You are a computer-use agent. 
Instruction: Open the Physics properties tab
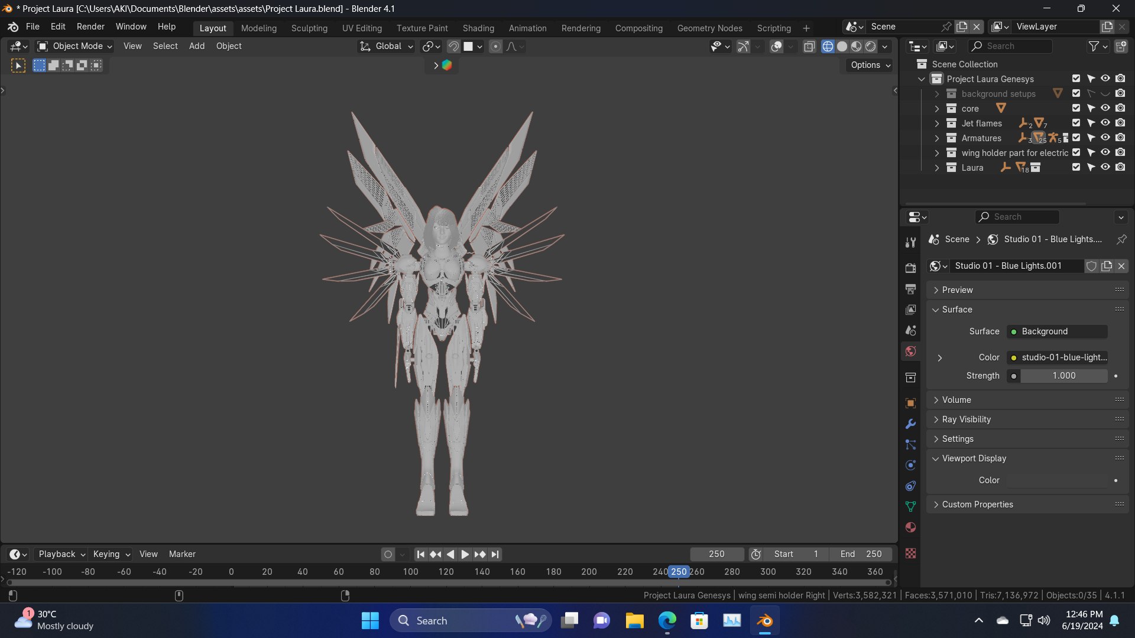[x=910, y=465]
